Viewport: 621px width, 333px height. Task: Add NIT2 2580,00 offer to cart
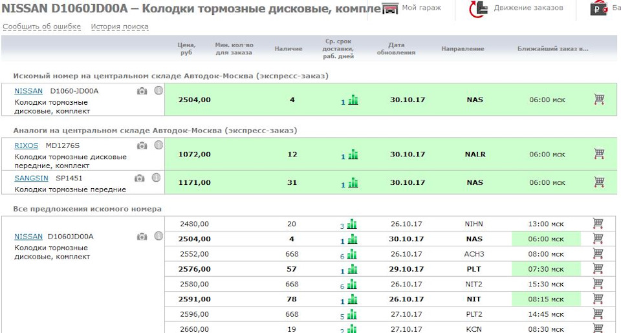click(598, 283)
